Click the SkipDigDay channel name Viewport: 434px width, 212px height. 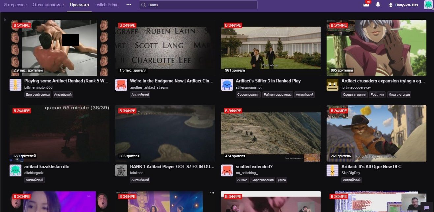pos(351,173)
